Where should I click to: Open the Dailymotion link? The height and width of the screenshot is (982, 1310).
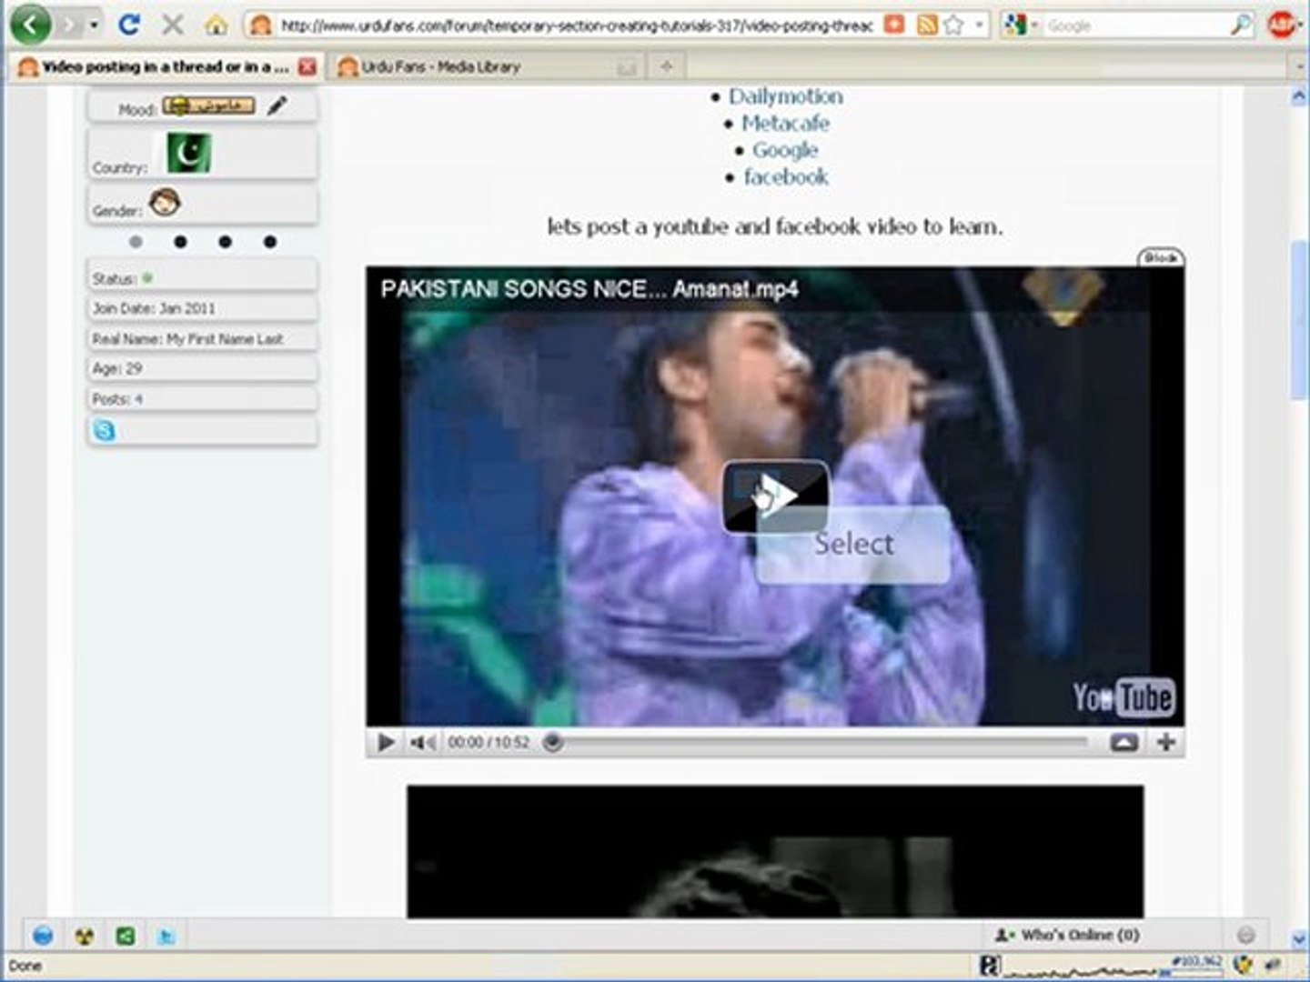pyautogui.click(x=785, y=96)
